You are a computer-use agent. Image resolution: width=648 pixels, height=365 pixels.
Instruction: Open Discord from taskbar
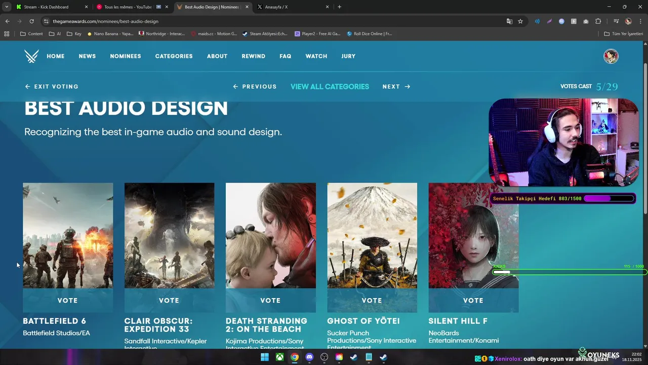[309, 357]
